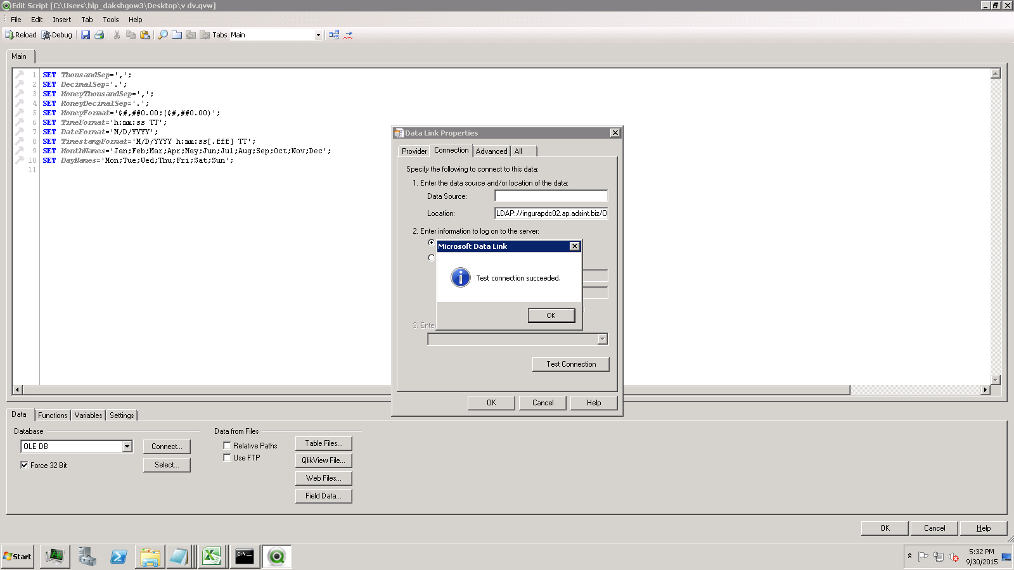Switch to the Variables tab
The height and width of the screenshot is (570, 1014).
[x=88, y=415]
